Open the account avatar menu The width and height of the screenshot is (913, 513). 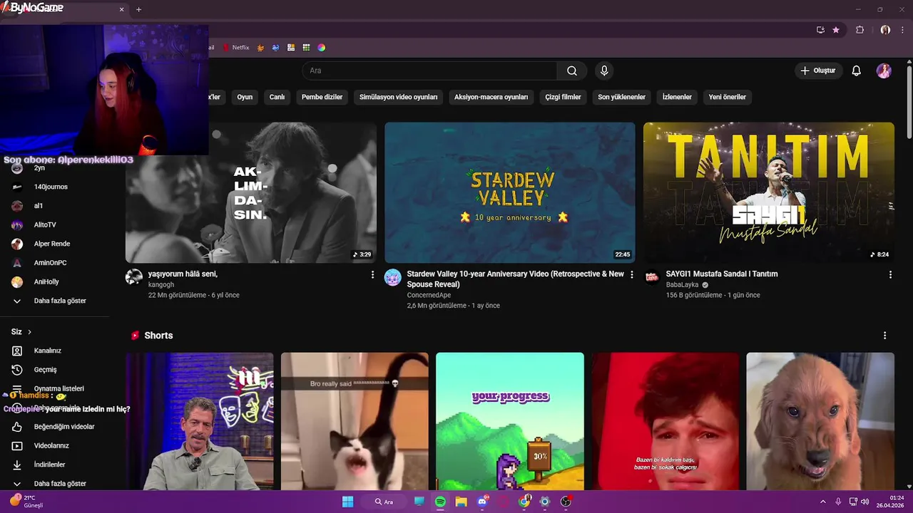tap(884, 71)
